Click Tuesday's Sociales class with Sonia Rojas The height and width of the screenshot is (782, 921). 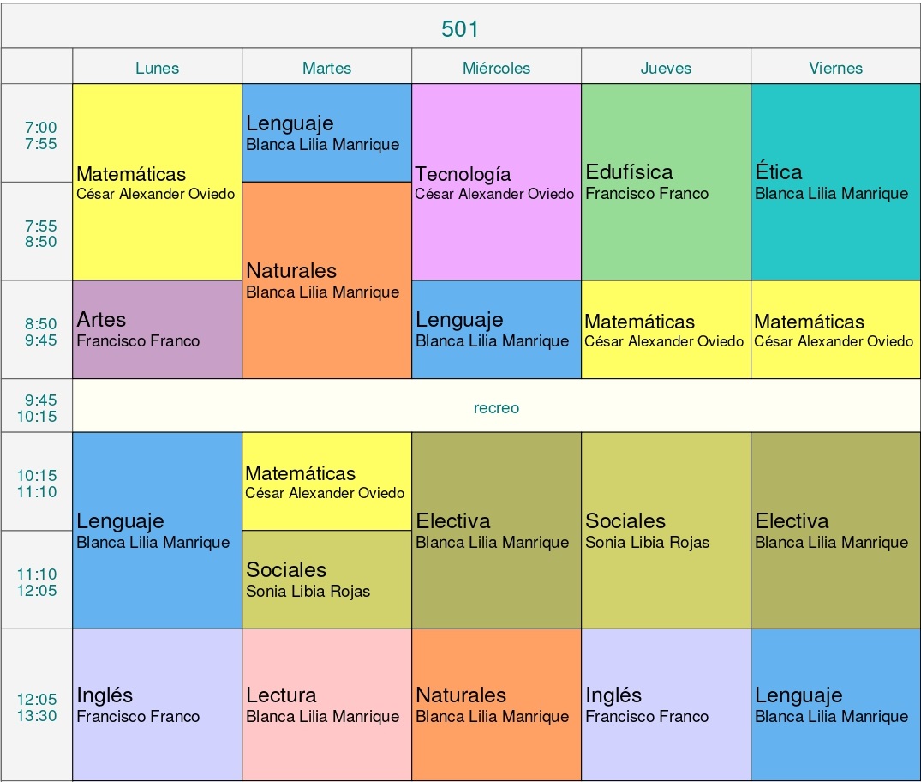pos(326,580)
